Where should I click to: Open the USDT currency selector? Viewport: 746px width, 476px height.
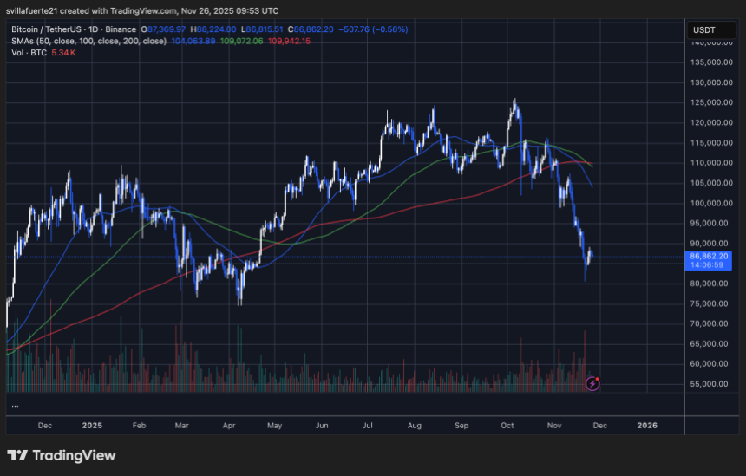(x=702, y=30)
